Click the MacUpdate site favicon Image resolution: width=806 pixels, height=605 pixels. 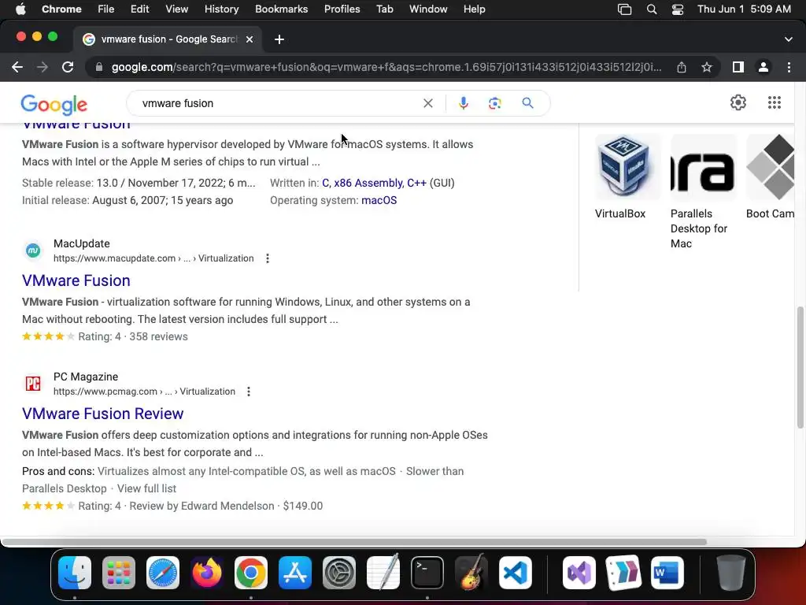[33, 251]
